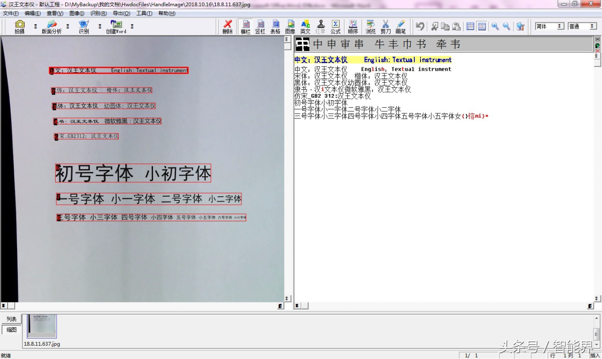
Task: Click the candidate character 丰 in proof bar
Action: point(393,44)
